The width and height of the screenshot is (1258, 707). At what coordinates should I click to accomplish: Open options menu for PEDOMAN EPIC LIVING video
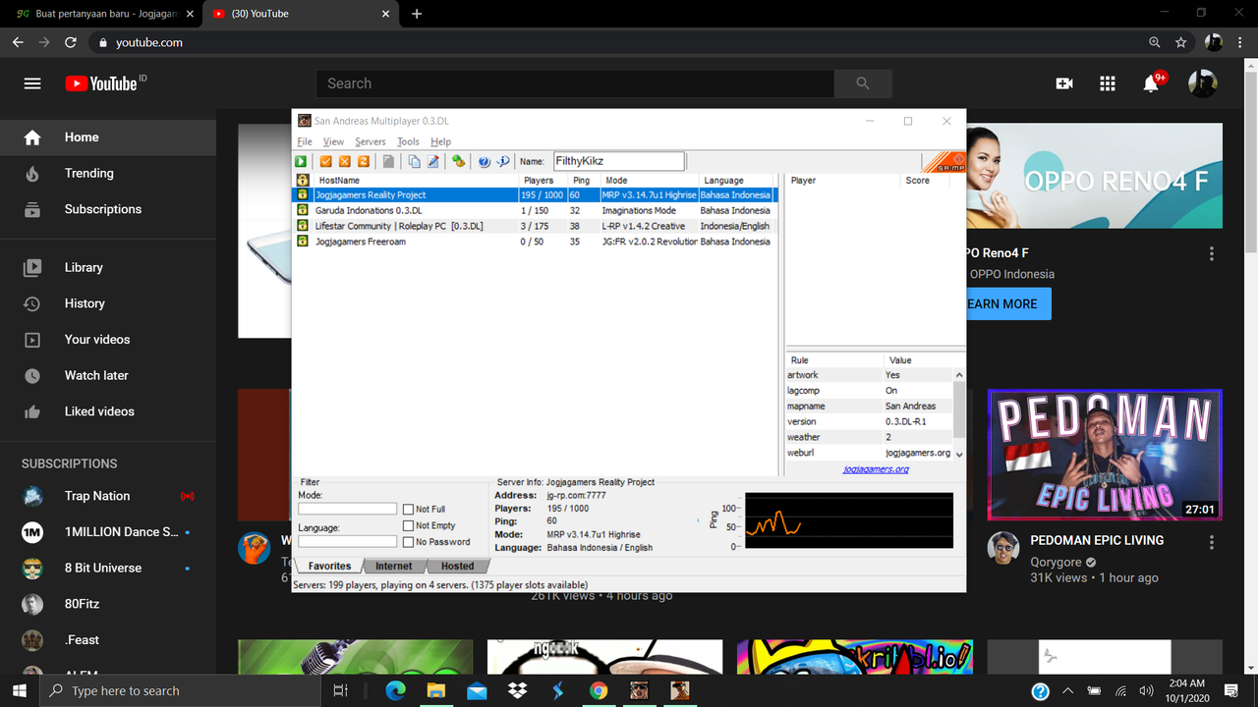point(1212,542)
